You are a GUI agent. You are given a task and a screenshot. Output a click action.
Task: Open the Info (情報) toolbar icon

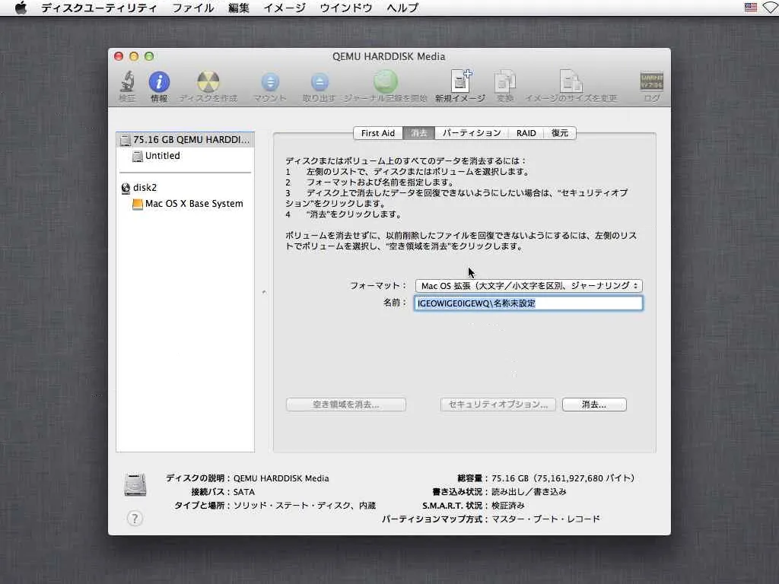[159, 81]
